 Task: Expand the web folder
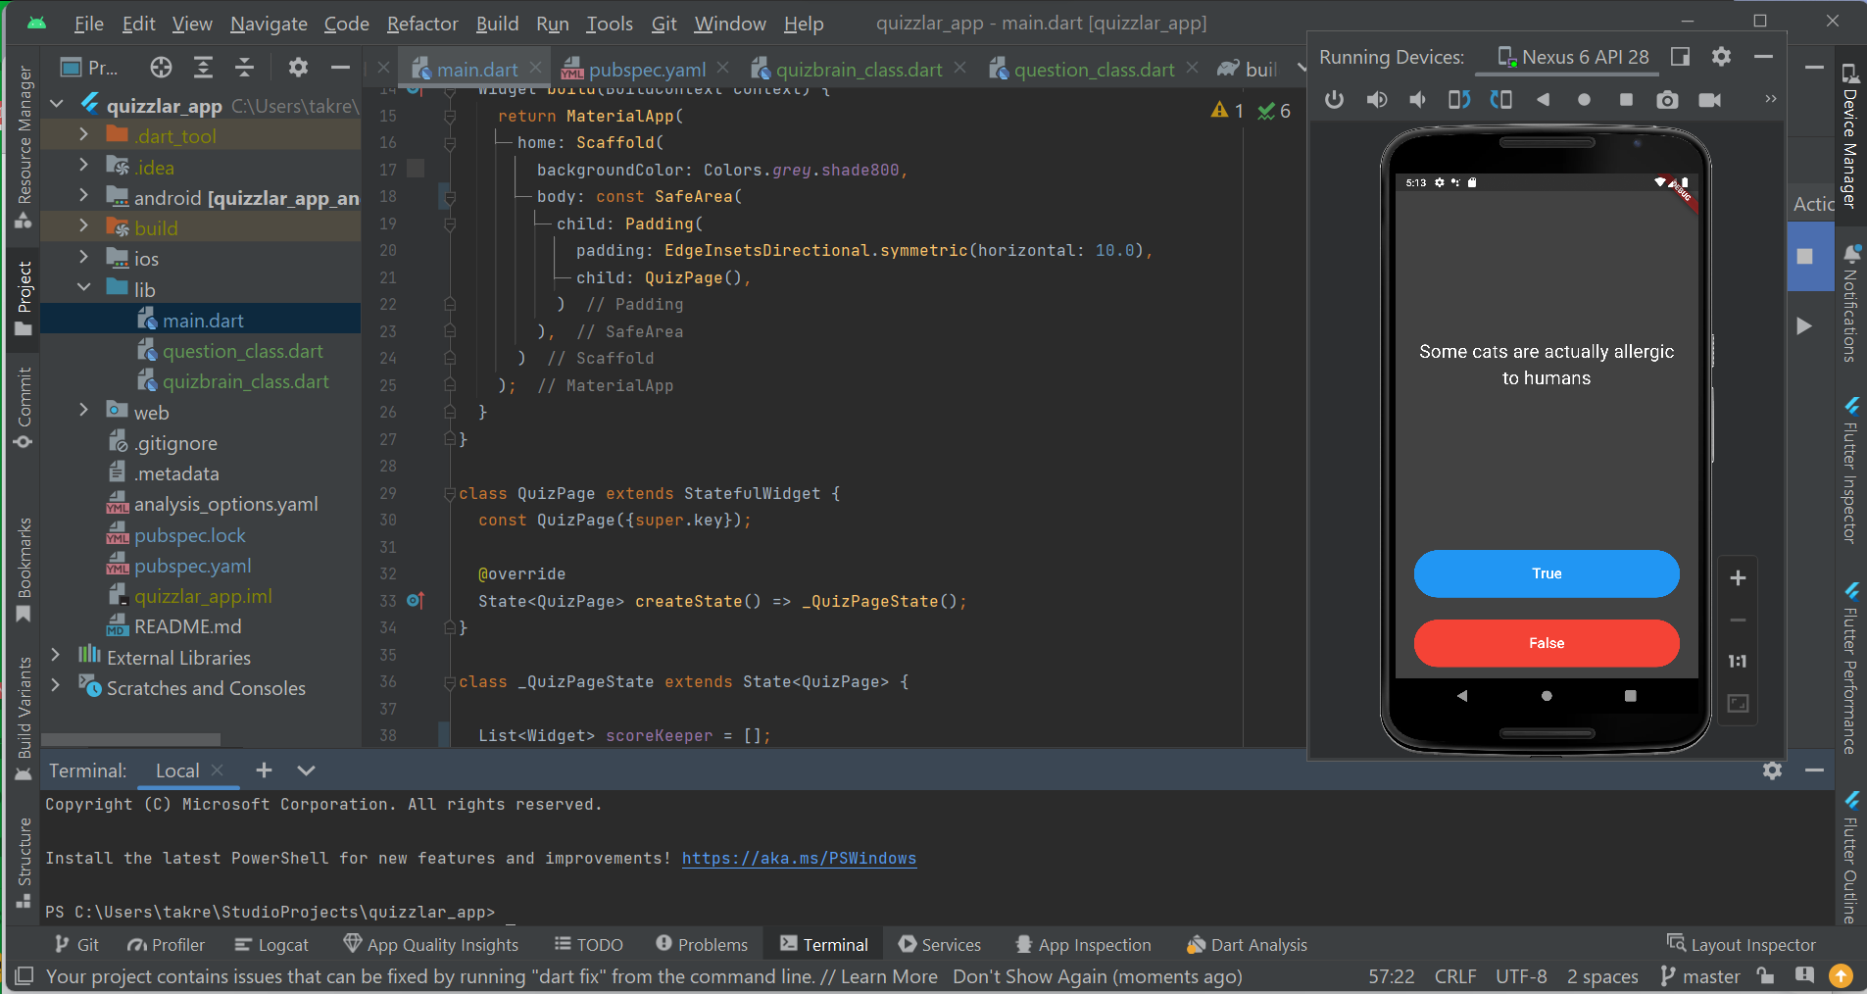84,411
